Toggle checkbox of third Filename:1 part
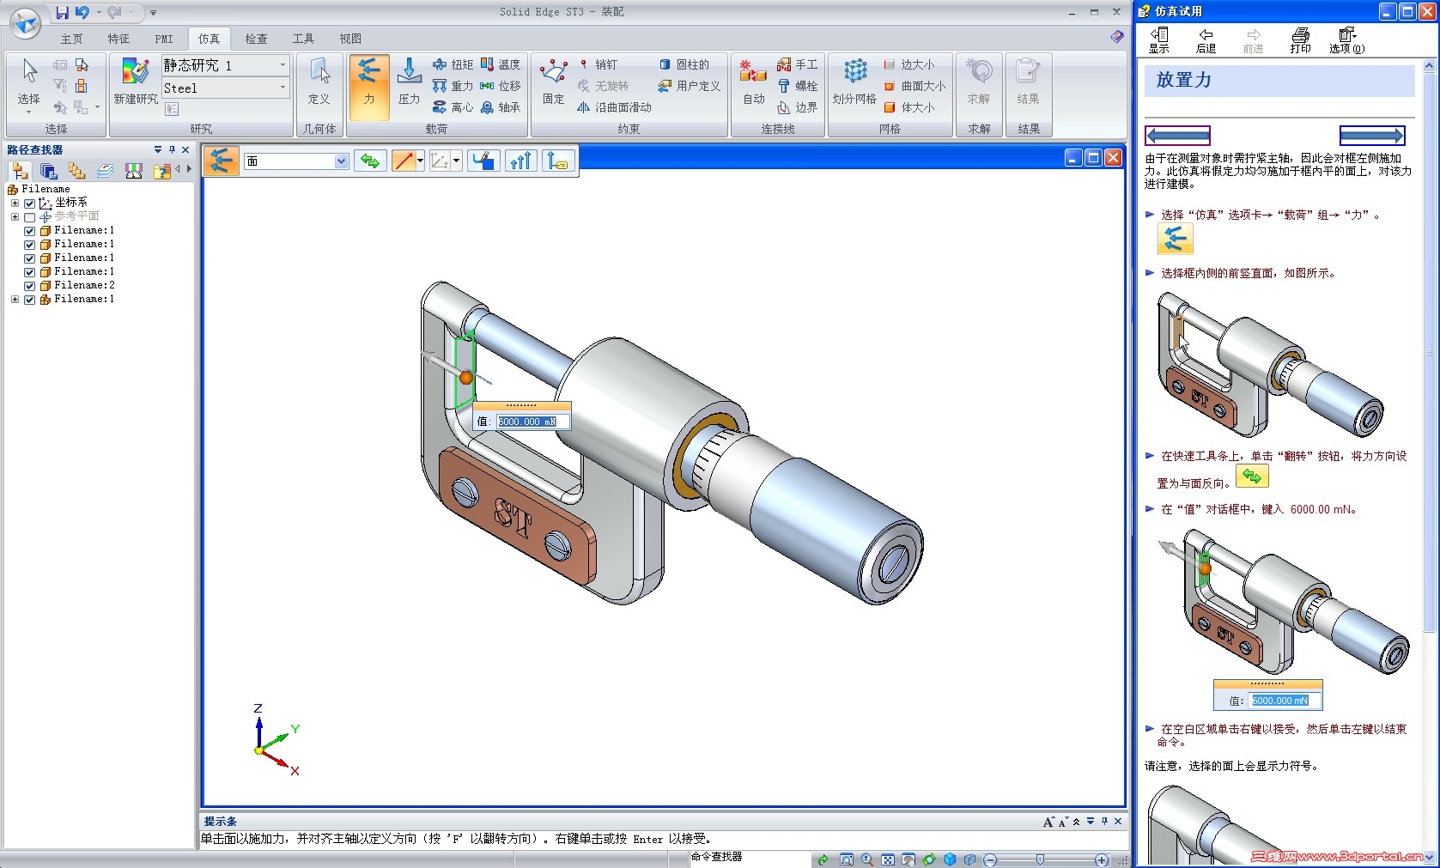The height and width of the screenshot is (868, 1440). coord(30,258)
